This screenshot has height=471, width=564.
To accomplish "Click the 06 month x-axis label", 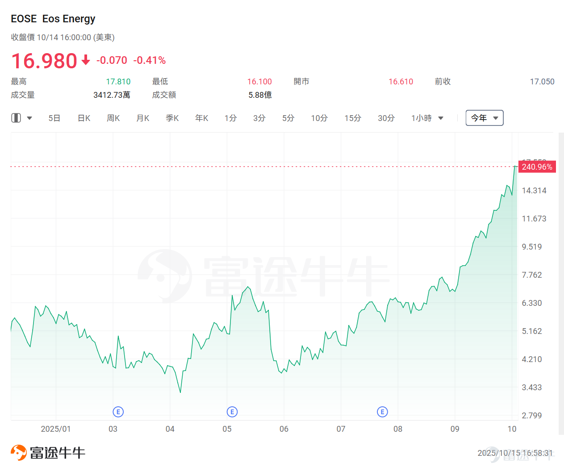I will click(x=284, y=429).
